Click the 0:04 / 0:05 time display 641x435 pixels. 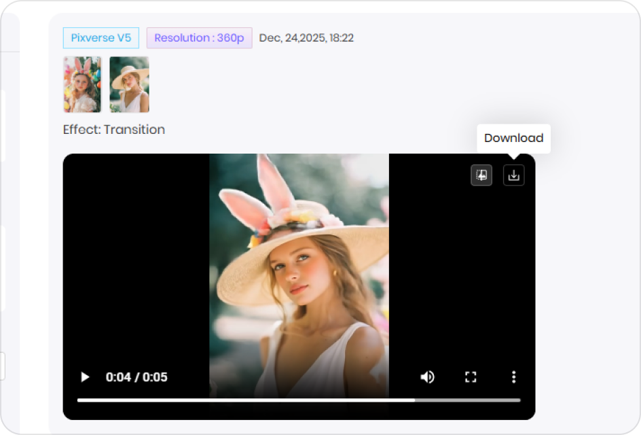[136, 377]
